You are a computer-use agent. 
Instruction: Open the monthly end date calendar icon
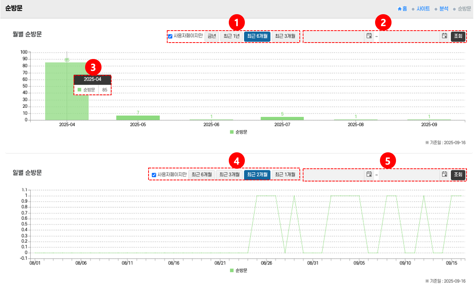[444, 36]
